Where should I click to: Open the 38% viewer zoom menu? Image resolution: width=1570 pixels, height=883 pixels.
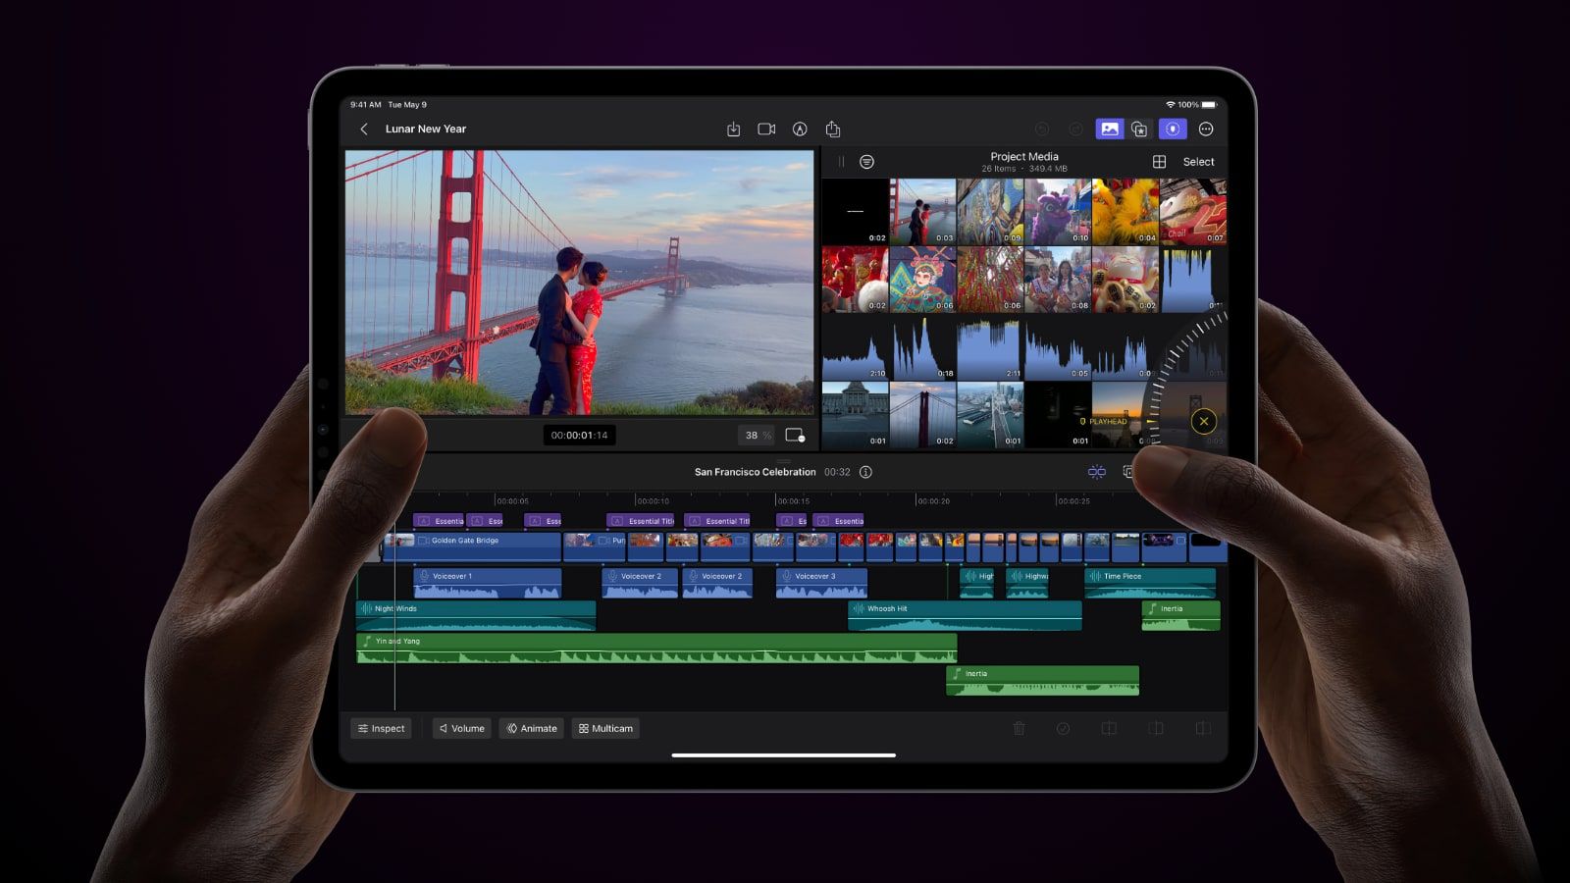coord(757,436)
